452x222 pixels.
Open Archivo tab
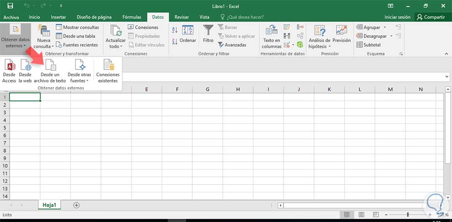point(11,17)
